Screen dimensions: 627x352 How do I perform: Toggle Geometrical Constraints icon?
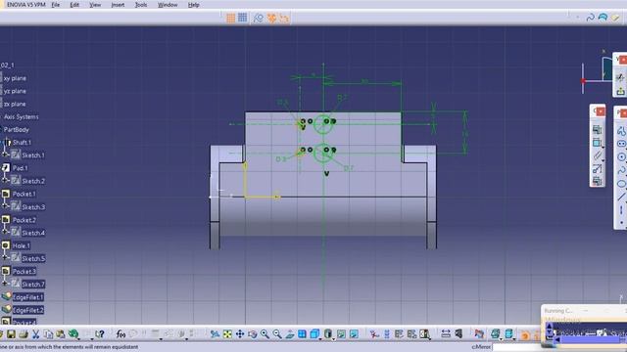coord(271,18)
